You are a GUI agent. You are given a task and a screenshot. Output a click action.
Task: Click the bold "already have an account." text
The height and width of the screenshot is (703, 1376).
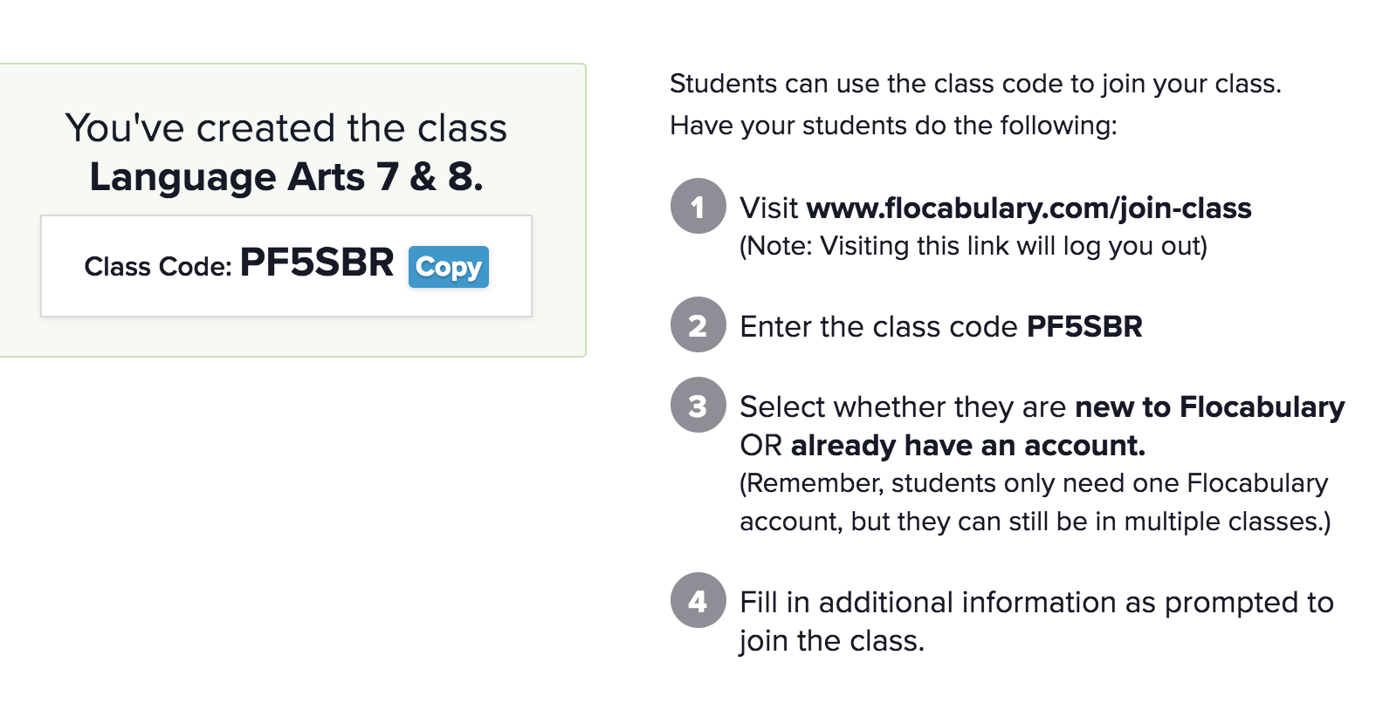[x=967, y=446]
